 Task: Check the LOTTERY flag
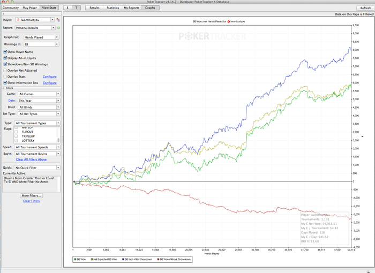point(16,141)
